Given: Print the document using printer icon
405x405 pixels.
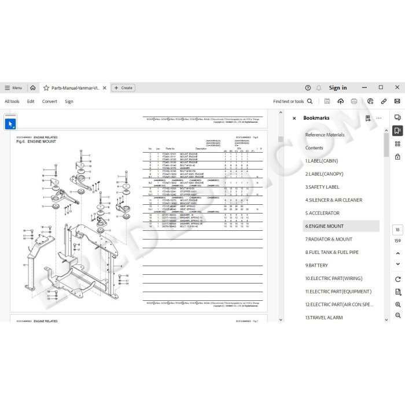Looking at the screenshot, I should (x=354, y=101).
